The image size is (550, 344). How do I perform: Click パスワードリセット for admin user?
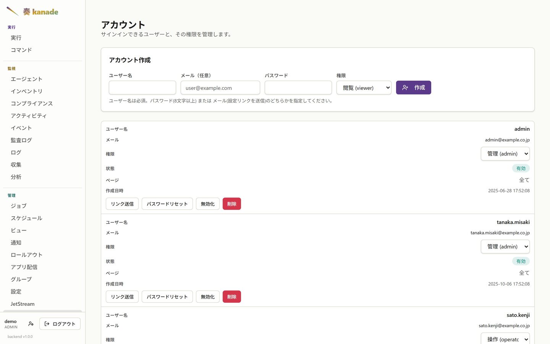click(167, 204)
